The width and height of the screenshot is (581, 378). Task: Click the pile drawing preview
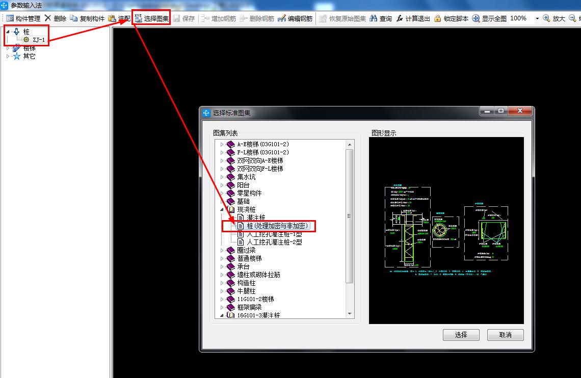446,231
